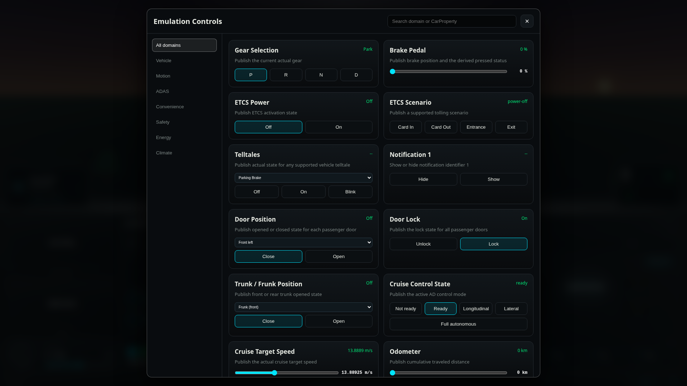
Task: Unlock all passenger doors
Action: (x=423, y=244)
